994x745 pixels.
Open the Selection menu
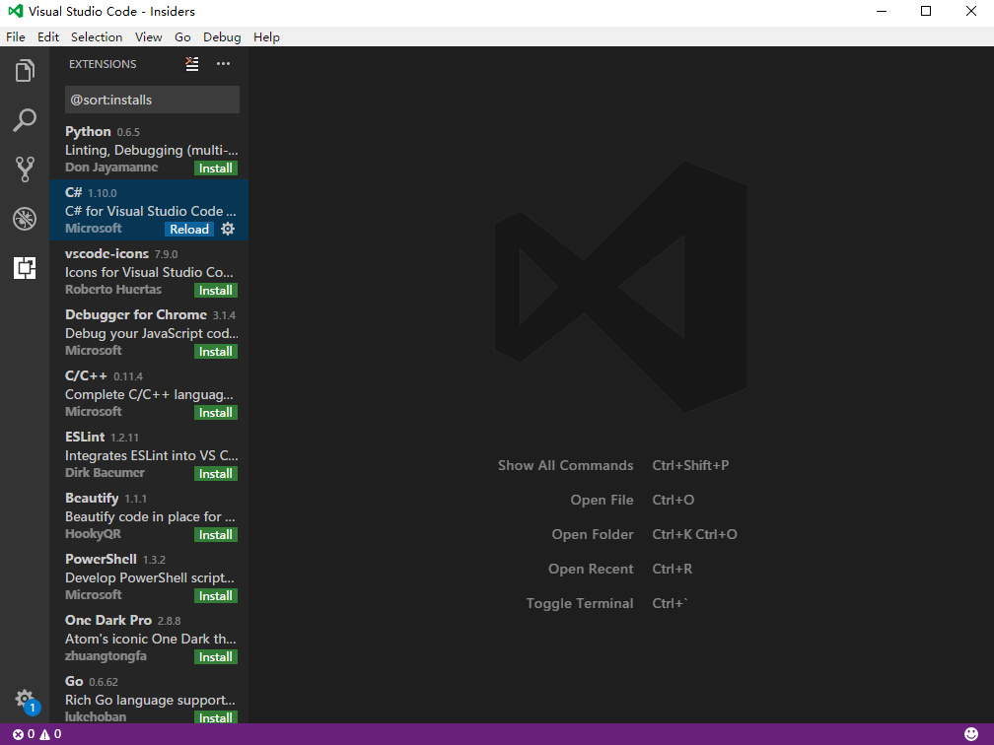97,36
